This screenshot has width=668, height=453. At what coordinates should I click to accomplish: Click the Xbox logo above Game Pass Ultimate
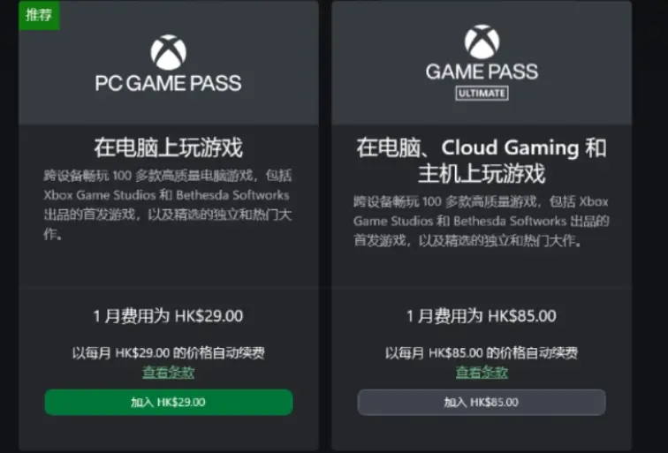pos(482,42)
